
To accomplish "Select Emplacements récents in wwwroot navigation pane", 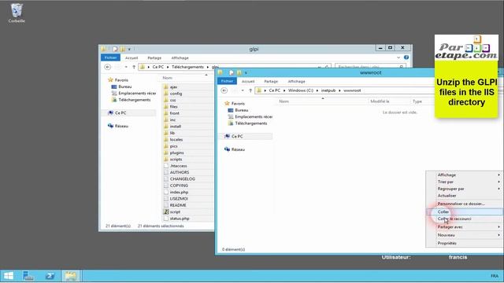I will 254,117.
